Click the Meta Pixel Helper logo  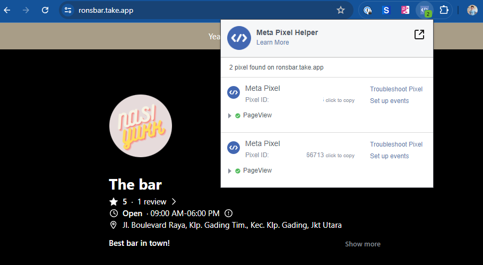coord(239,38)
